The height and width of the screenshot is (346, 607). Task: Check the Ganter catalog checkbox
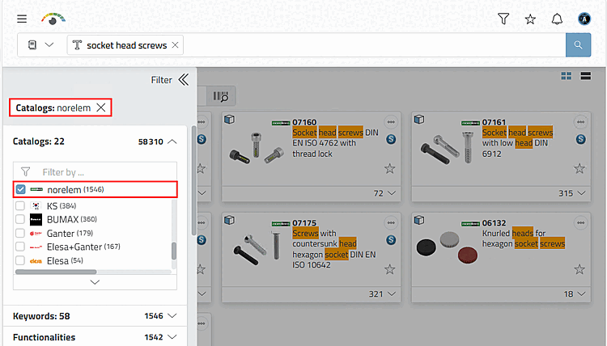[x=20, y=233]
